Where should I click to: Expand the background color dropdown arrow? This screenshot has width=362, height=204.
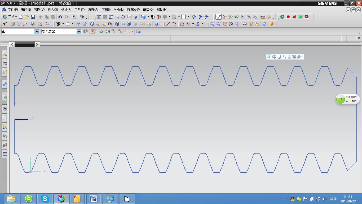click(x=188, y=17)
